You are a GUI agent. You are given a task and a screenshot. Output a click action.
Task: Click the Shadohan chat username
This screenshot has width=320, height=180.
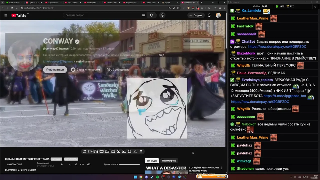[x=245, y=169]
